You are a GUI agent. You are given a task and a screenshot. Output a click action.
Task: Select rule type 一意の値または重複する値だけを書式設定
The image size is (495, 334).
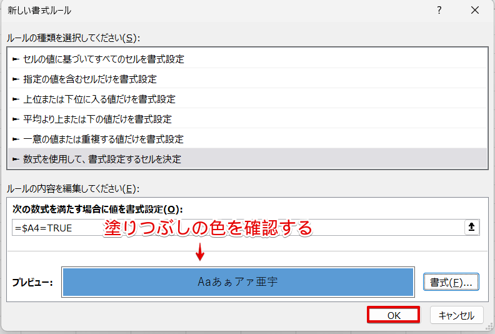[x=247, y=139]
